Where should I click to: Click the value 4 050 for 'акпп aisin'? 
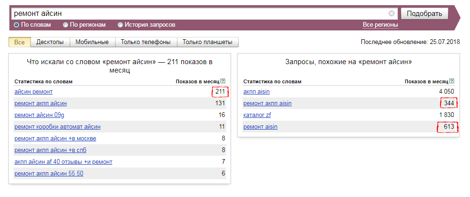[x=446, y=92]
